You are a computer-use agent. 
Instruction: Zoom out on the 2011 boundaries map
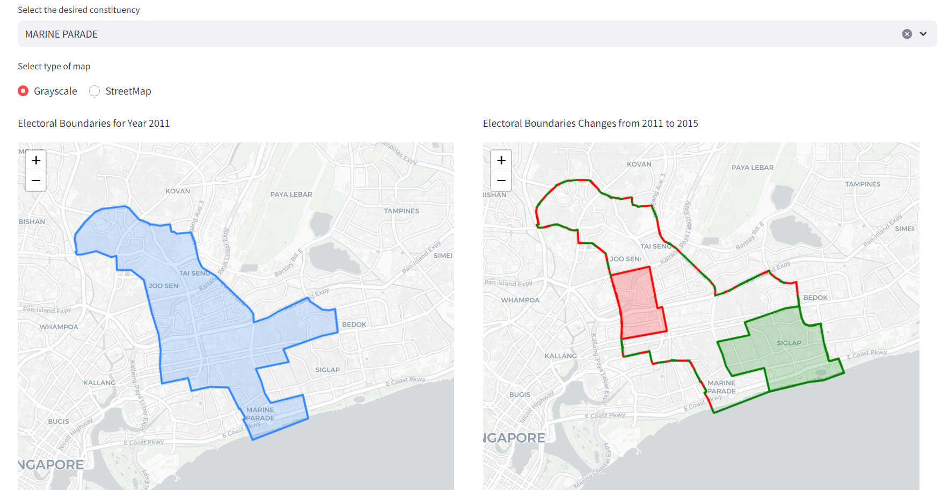click(x=36, y=181)
